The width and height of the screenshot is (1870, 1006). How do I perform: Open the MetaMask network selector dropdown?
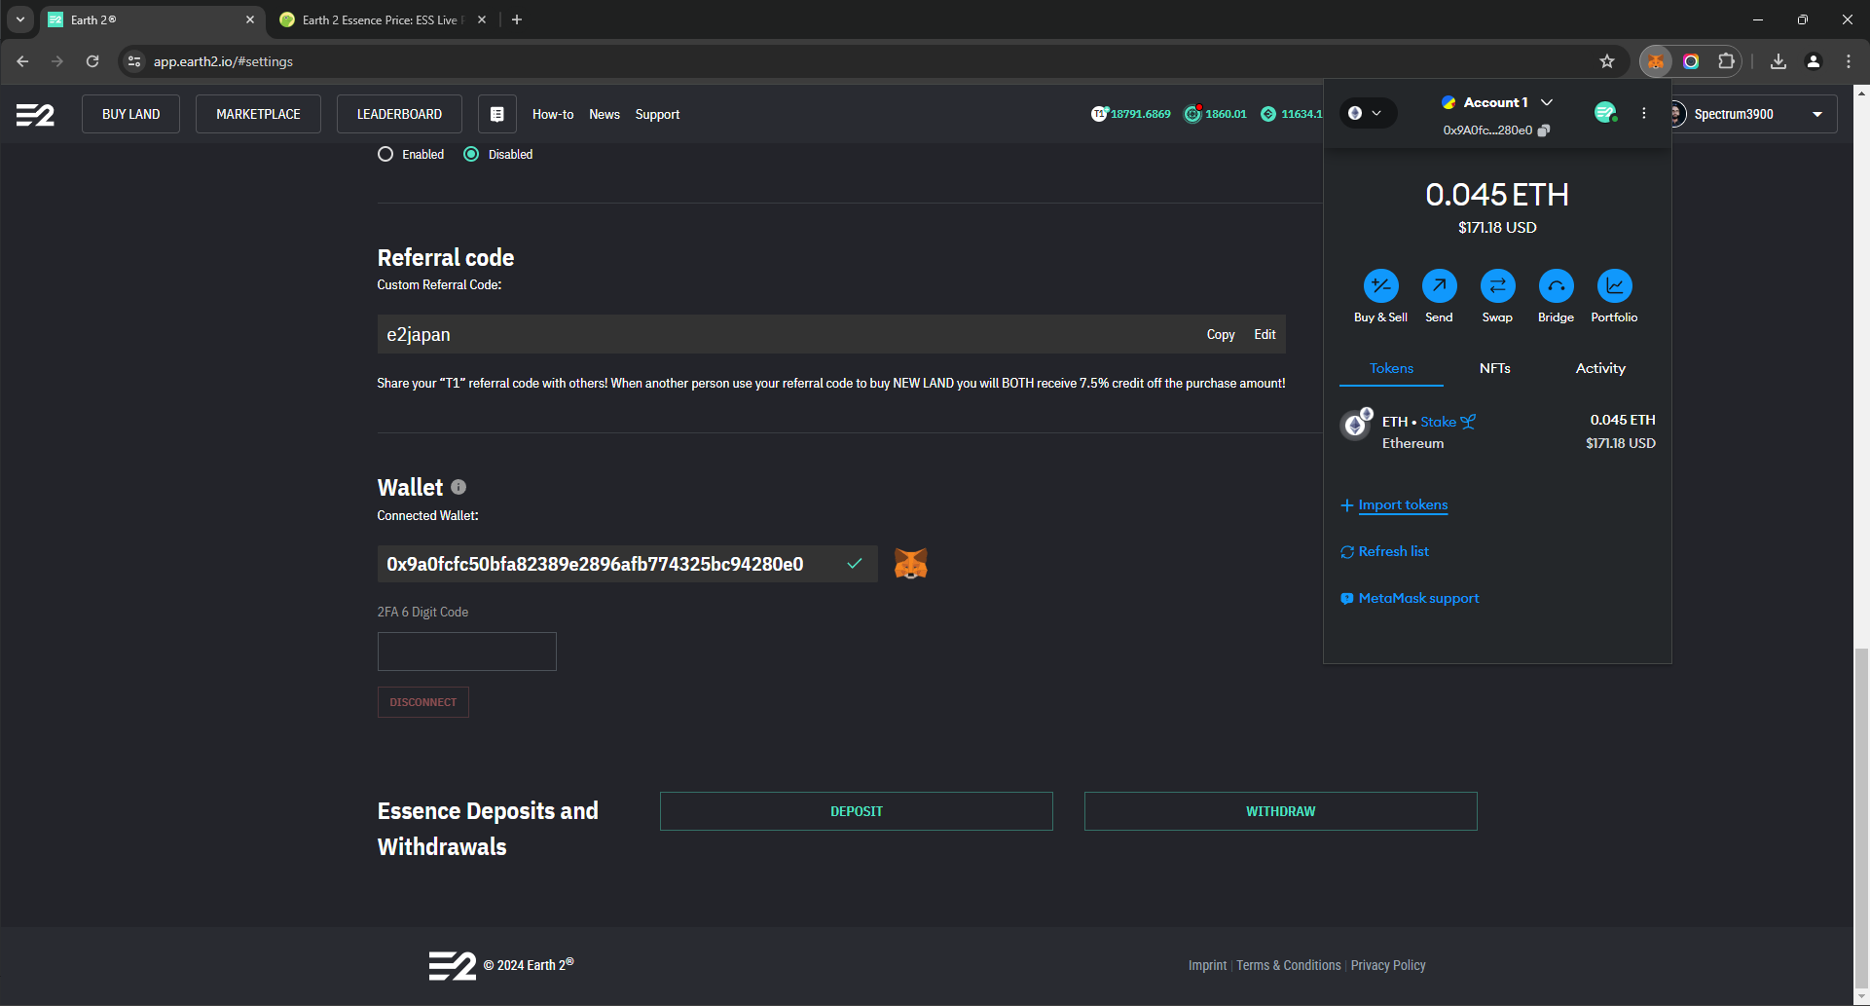coord(1366,113)
